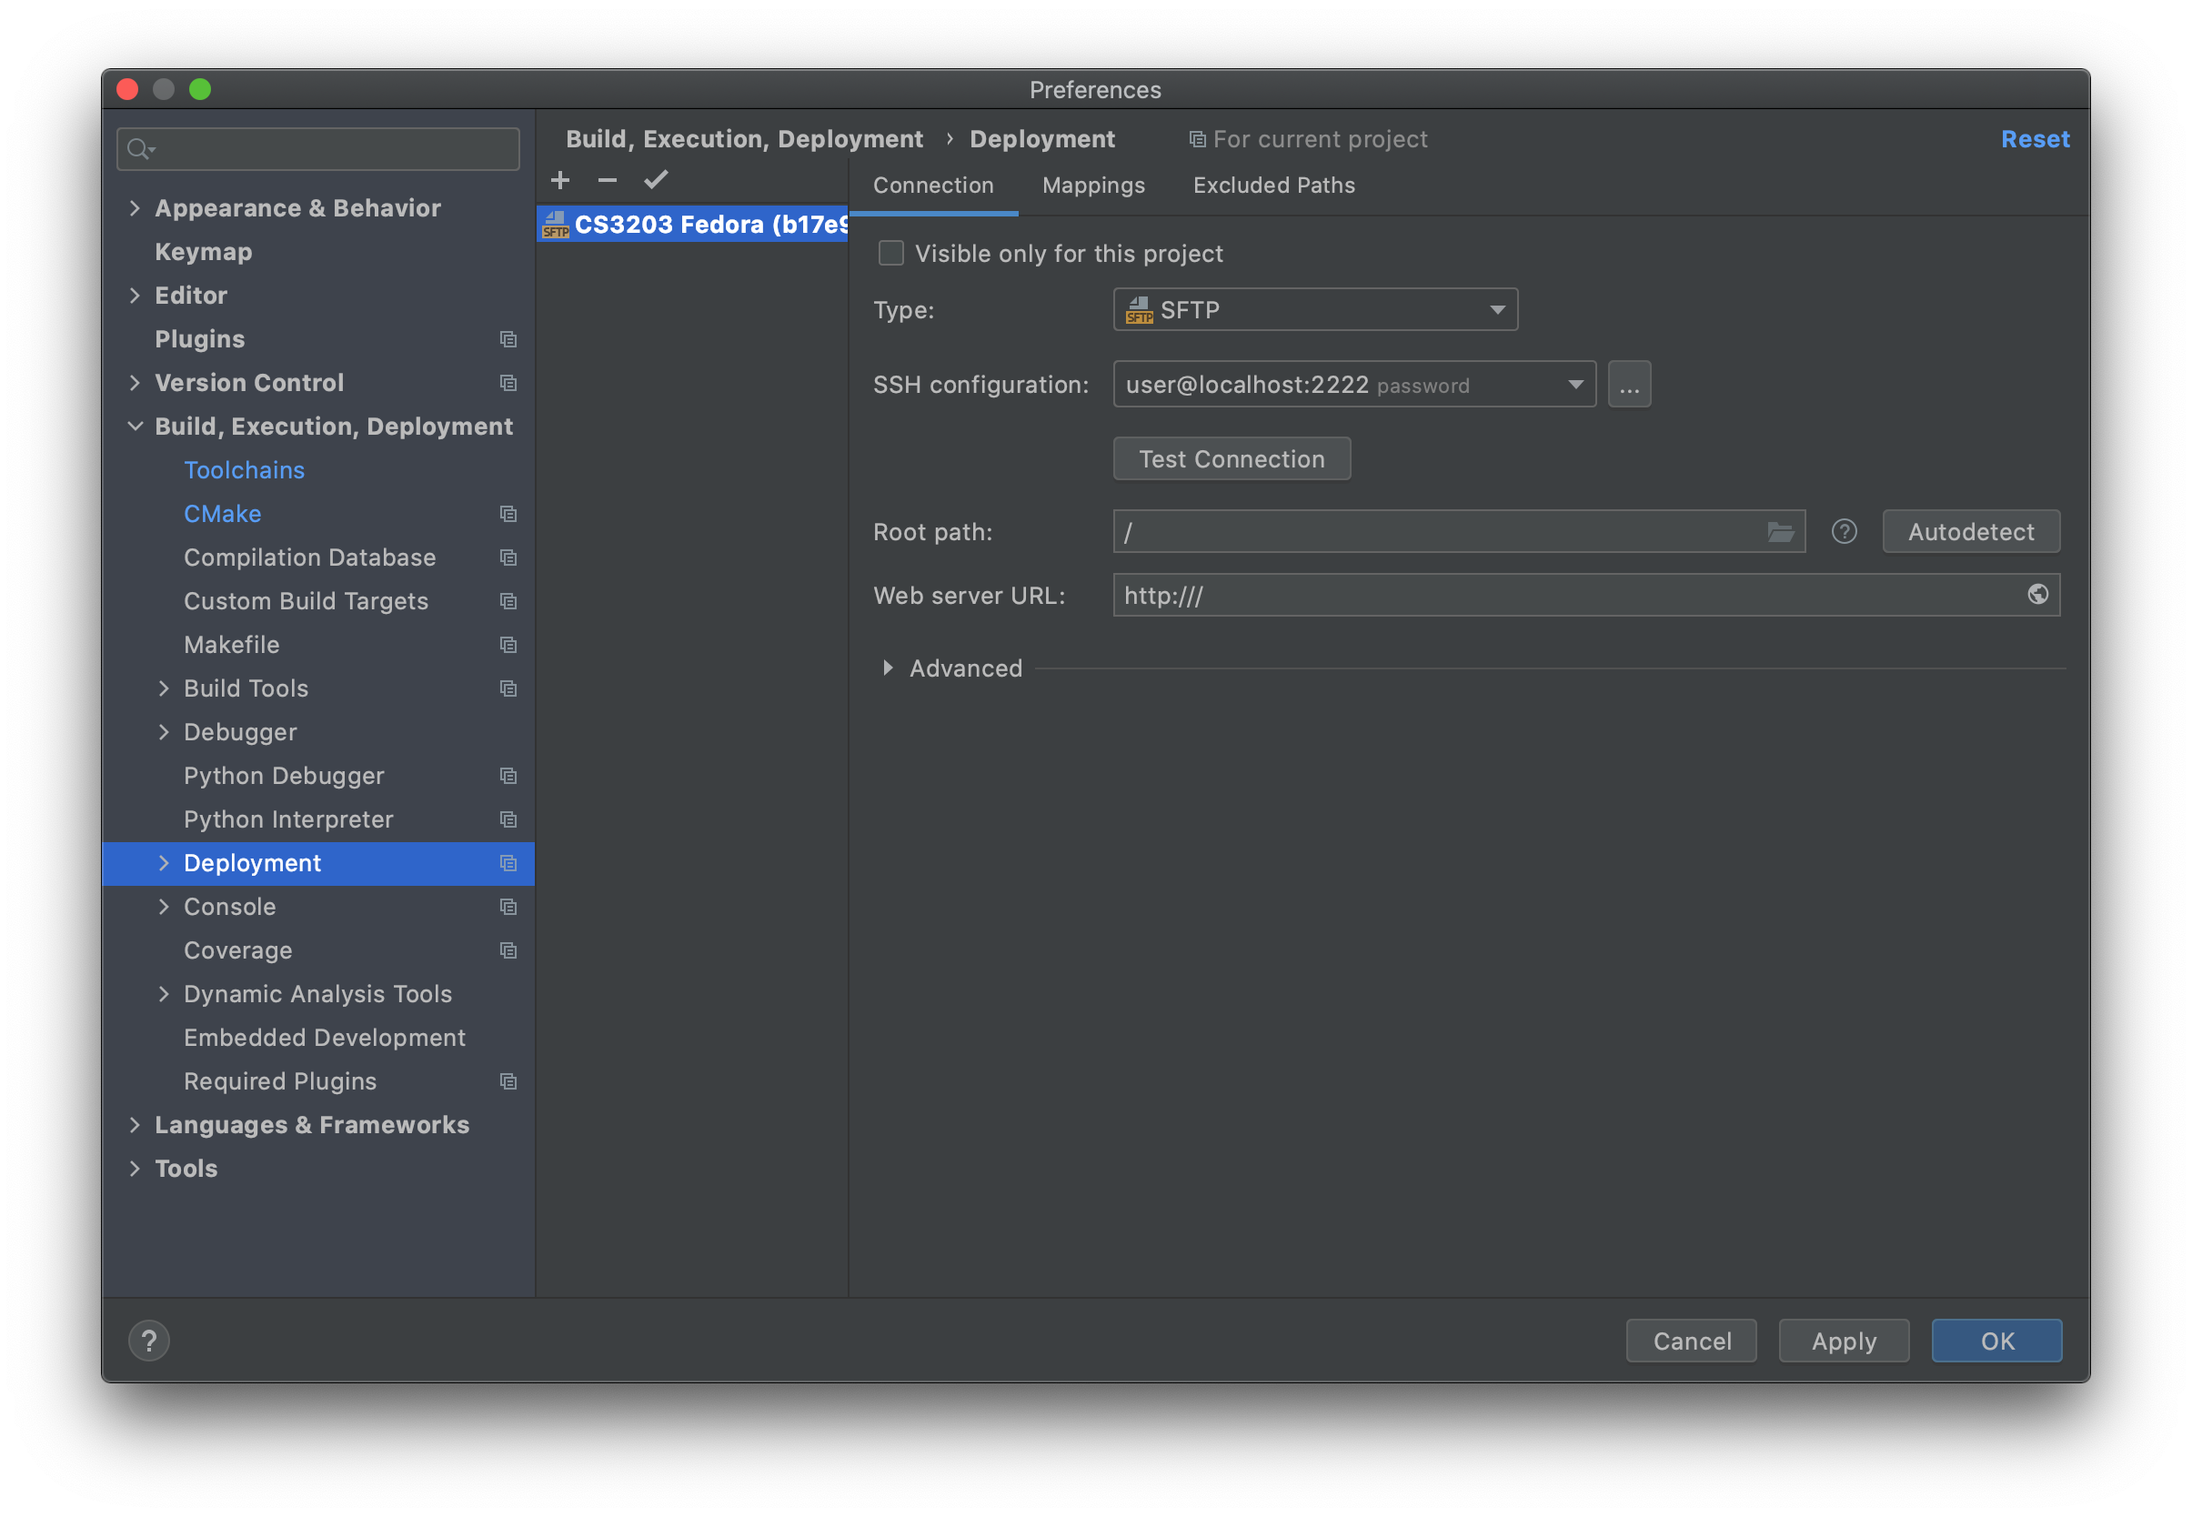Screen dimensions: 2192x1517
Task: Click project-level icon beside Deployment row
Action: pyautogui.click(x=508, y=864)
